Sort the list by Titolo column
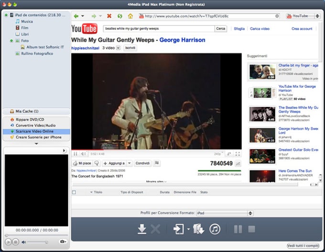The image size is (325, 252). point(98,192)
